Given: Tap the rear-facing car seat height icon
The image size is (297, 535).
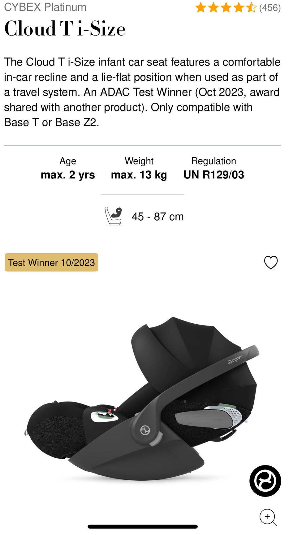Looking at the screenshot, I should [113, 216].
